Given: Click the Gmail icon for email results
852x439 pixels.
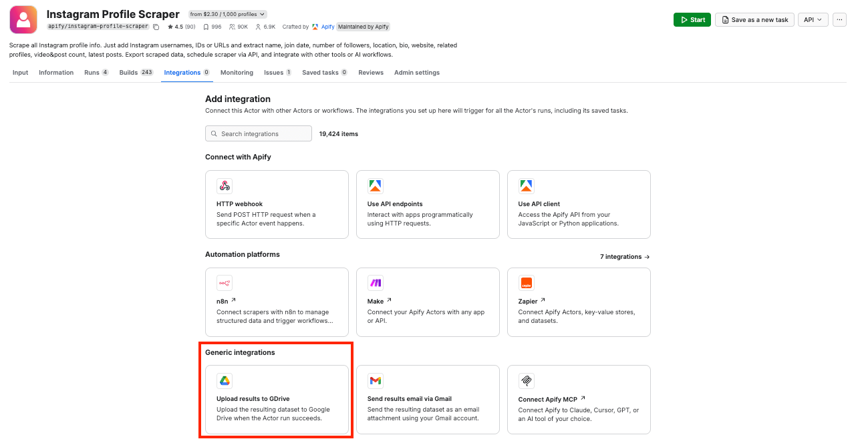Looking at the screenshot, I should [375, 380].
